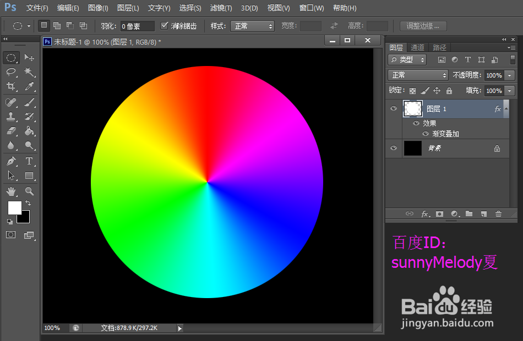This screenshot has width=523, height=341.
Task: Select the Path Selection tool
Action: (x=11, y=175)
